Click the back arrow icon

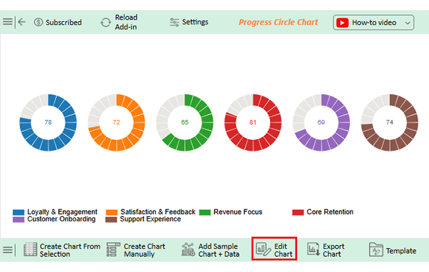point(22,22)
